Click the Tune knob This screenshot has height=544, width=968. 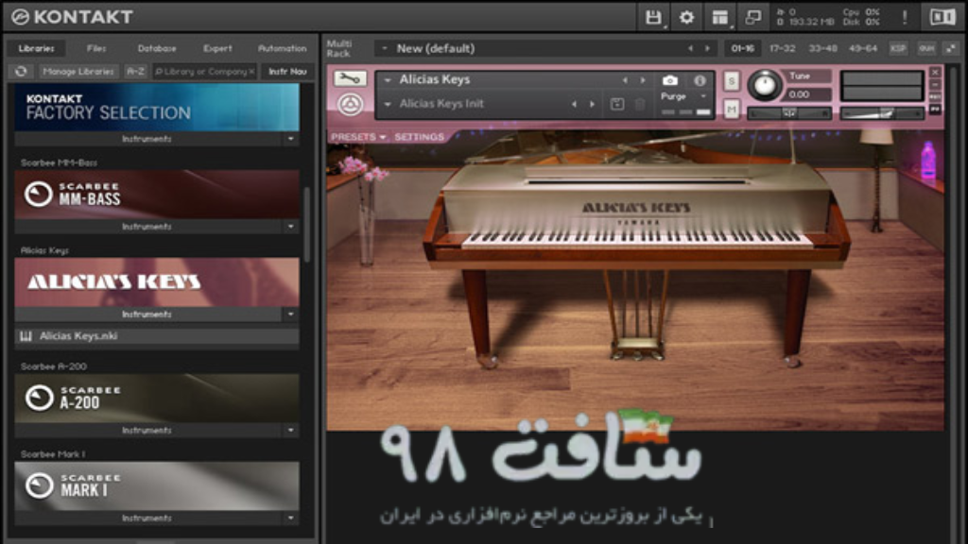coord(764,84)
